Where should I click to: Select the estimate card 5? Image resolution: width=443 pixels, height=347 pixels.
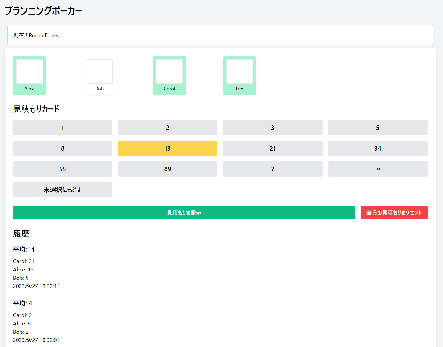[x=378, y=127]
